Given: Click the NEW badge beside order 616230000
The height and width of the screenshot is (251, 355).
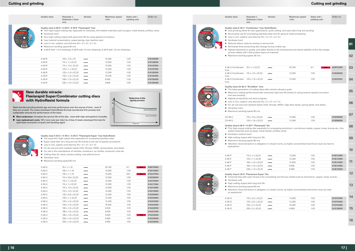Looking at the screenshot, I should [141, 215].
